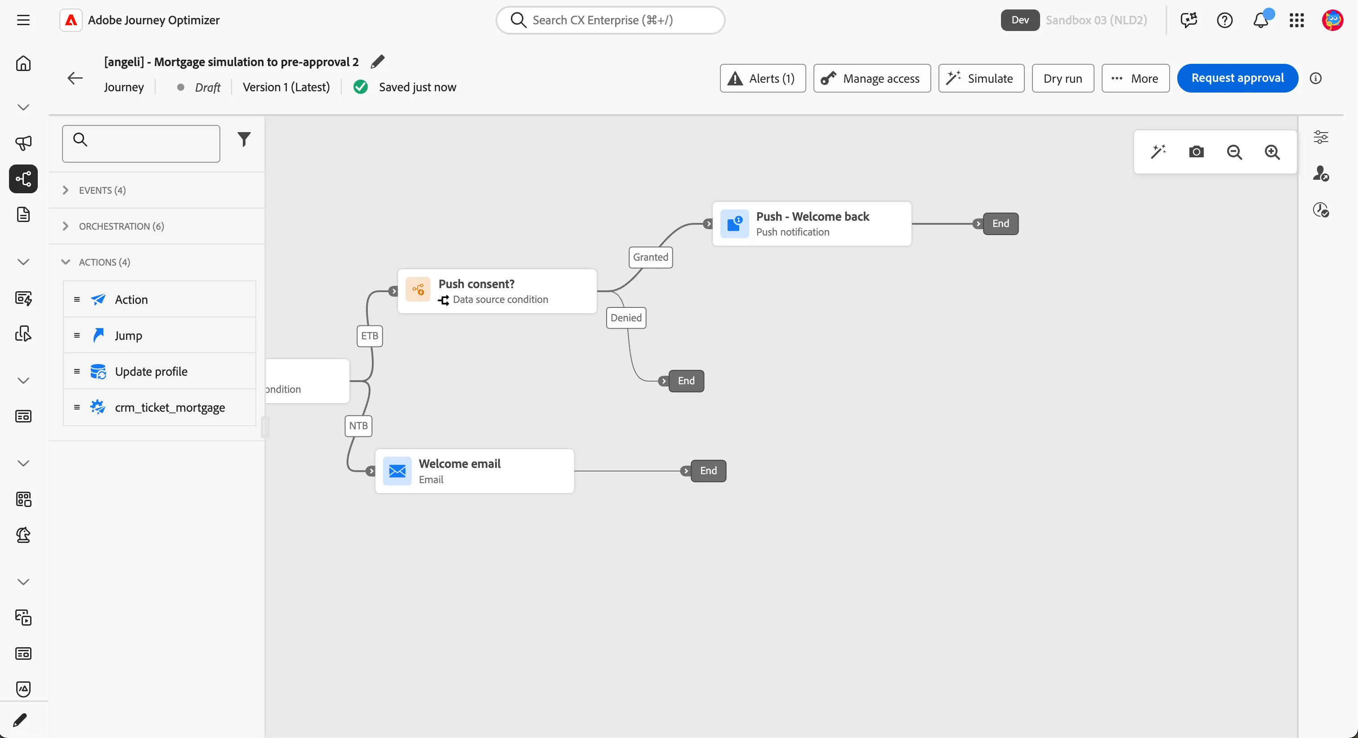Click the edit pencil beside journey title
This screenshot has width=1358, height=738.
pyautogui.click(x=377, y=62)
